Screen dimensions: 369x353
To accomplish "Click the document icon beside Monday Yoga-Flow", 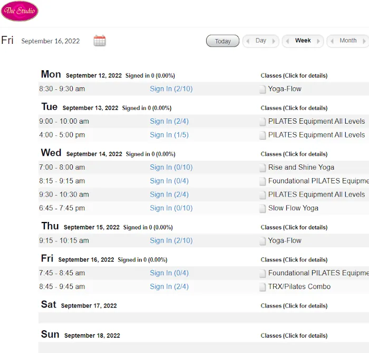I will click(263, 89).
